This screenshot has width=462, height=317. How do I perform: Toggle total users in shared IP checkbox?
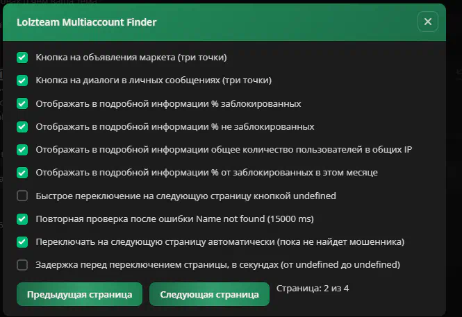click(x=22, y=150)
